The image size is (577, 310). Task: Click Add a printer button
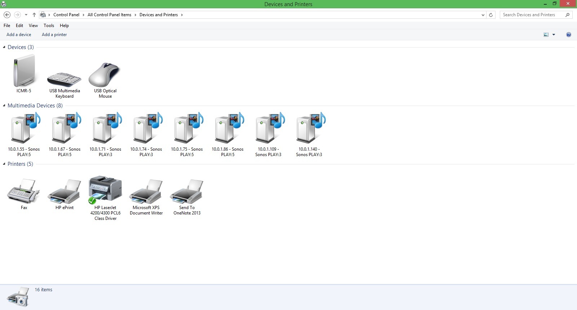pyautogui.click(x=54, y=35)
